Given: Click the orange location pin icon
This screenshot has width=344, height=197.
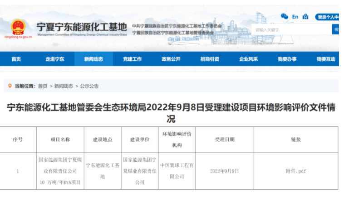Looking at the screenshot, I should [x=10, y=86].
